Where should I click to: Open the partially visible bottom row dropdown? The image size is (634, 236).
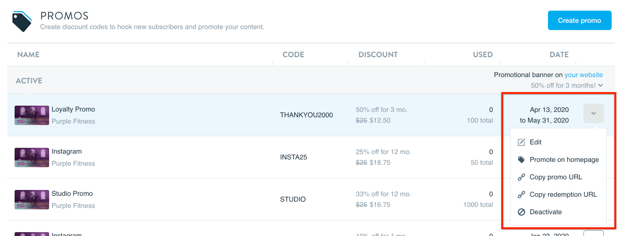593,233
